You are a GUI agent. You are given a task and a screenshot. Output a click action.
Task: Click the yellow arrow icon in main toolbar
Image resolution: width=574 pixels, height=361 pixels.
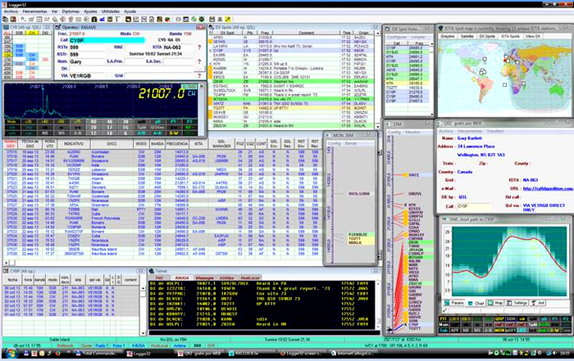tap(228, 20)
